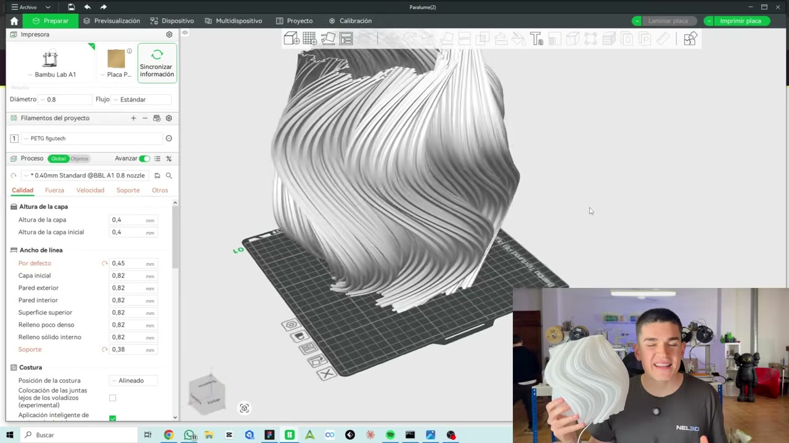This screenshot has height=443, width=789.
Task: Open Spotify from the taskbar
Action: coord(390,435)
